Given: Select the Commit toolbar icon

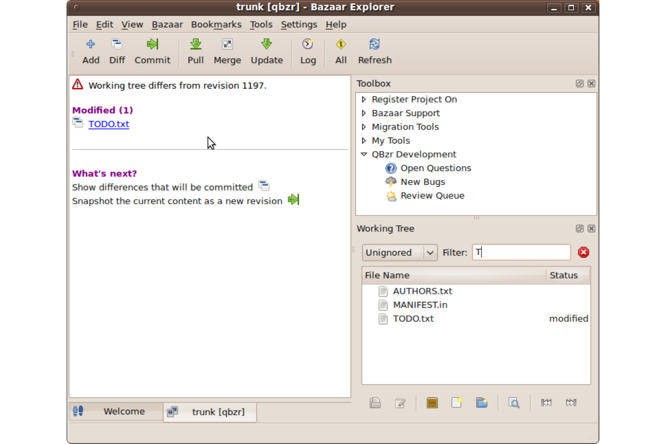Looking at the screenshot, I should [152, 50].
